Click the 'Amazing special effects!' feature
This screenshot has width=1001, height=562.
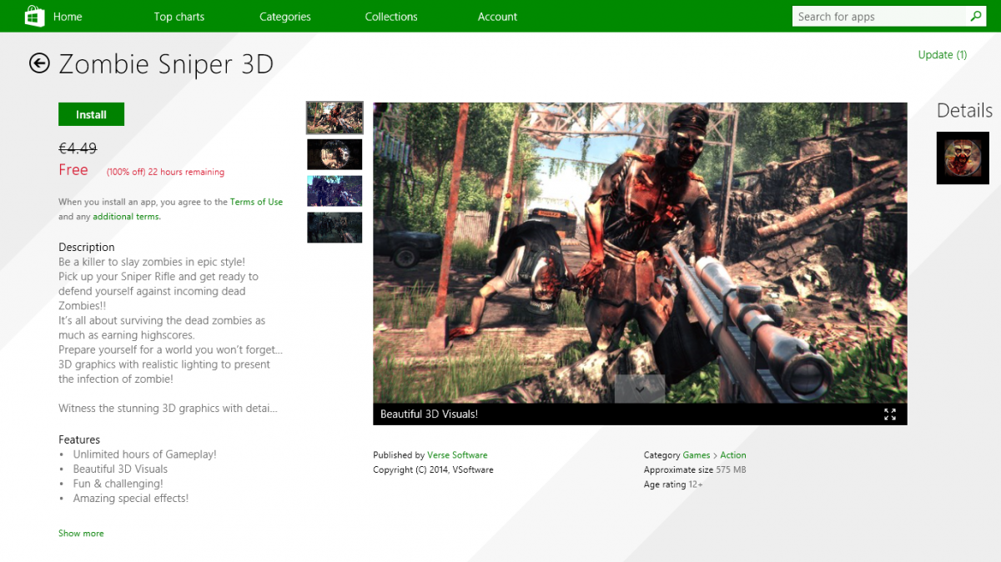click(x=131, y=499)
